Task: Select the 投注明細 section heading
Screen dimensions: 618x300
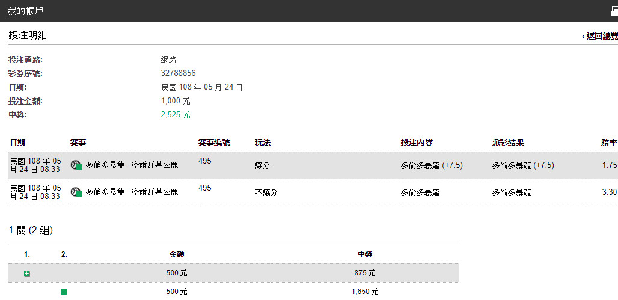Action: 28,35
